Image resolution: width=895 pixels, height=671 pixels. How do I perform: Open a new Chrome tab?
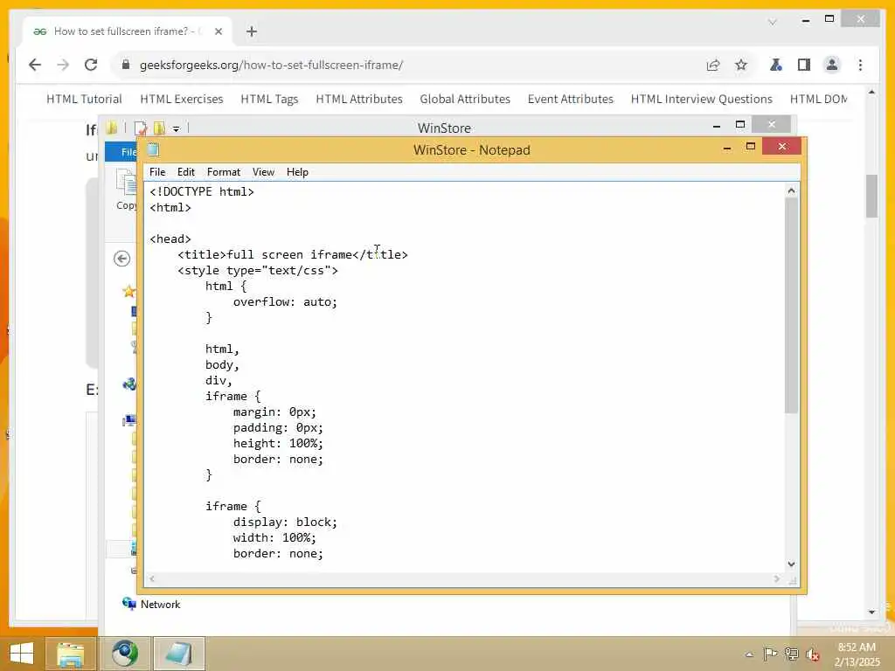tap(252, 31)
